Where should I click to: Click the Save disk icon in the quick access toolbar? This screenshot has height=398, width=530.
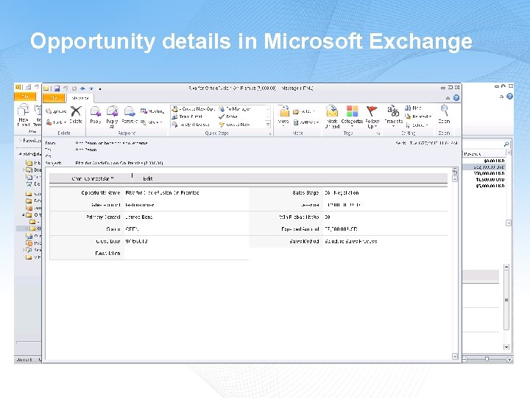click(x=57, y=88)
